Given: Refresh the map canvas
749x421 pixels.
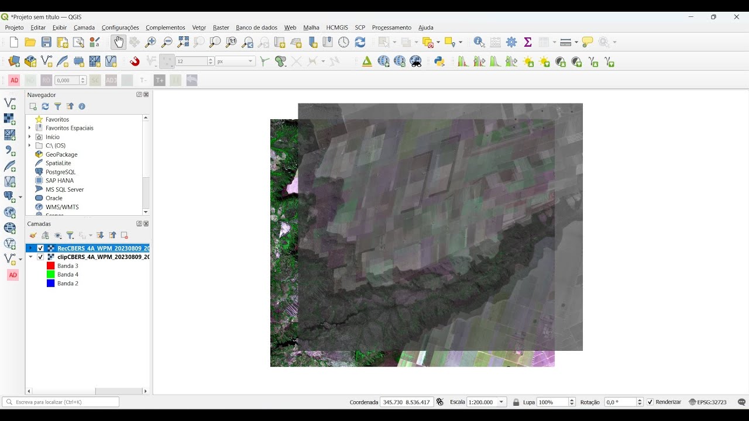Looking at the screenshot, I should (x=360, y=42).
